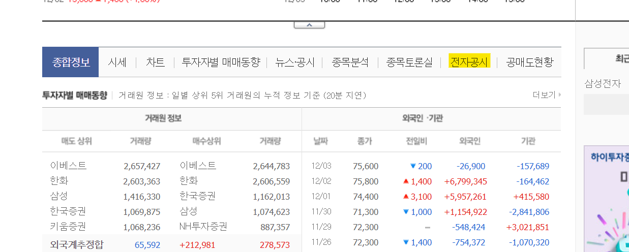Click the 삼성전자 text in the sidebar

(602, 83)
